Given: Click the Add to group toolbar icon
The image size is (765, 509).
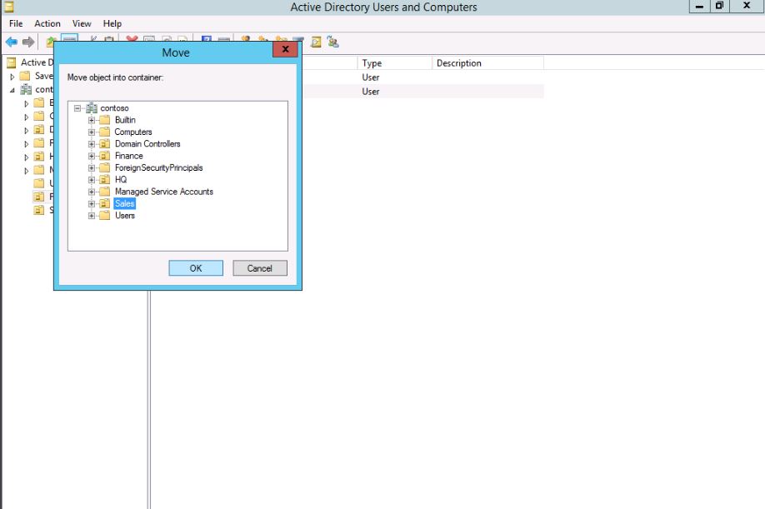Looking at the screenshot, I should (333, 42).
